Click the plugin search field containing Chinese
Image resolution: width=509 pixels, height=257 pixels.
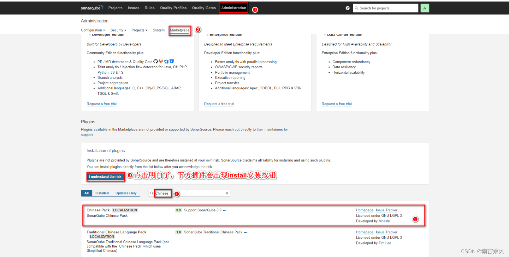point(189,193)
